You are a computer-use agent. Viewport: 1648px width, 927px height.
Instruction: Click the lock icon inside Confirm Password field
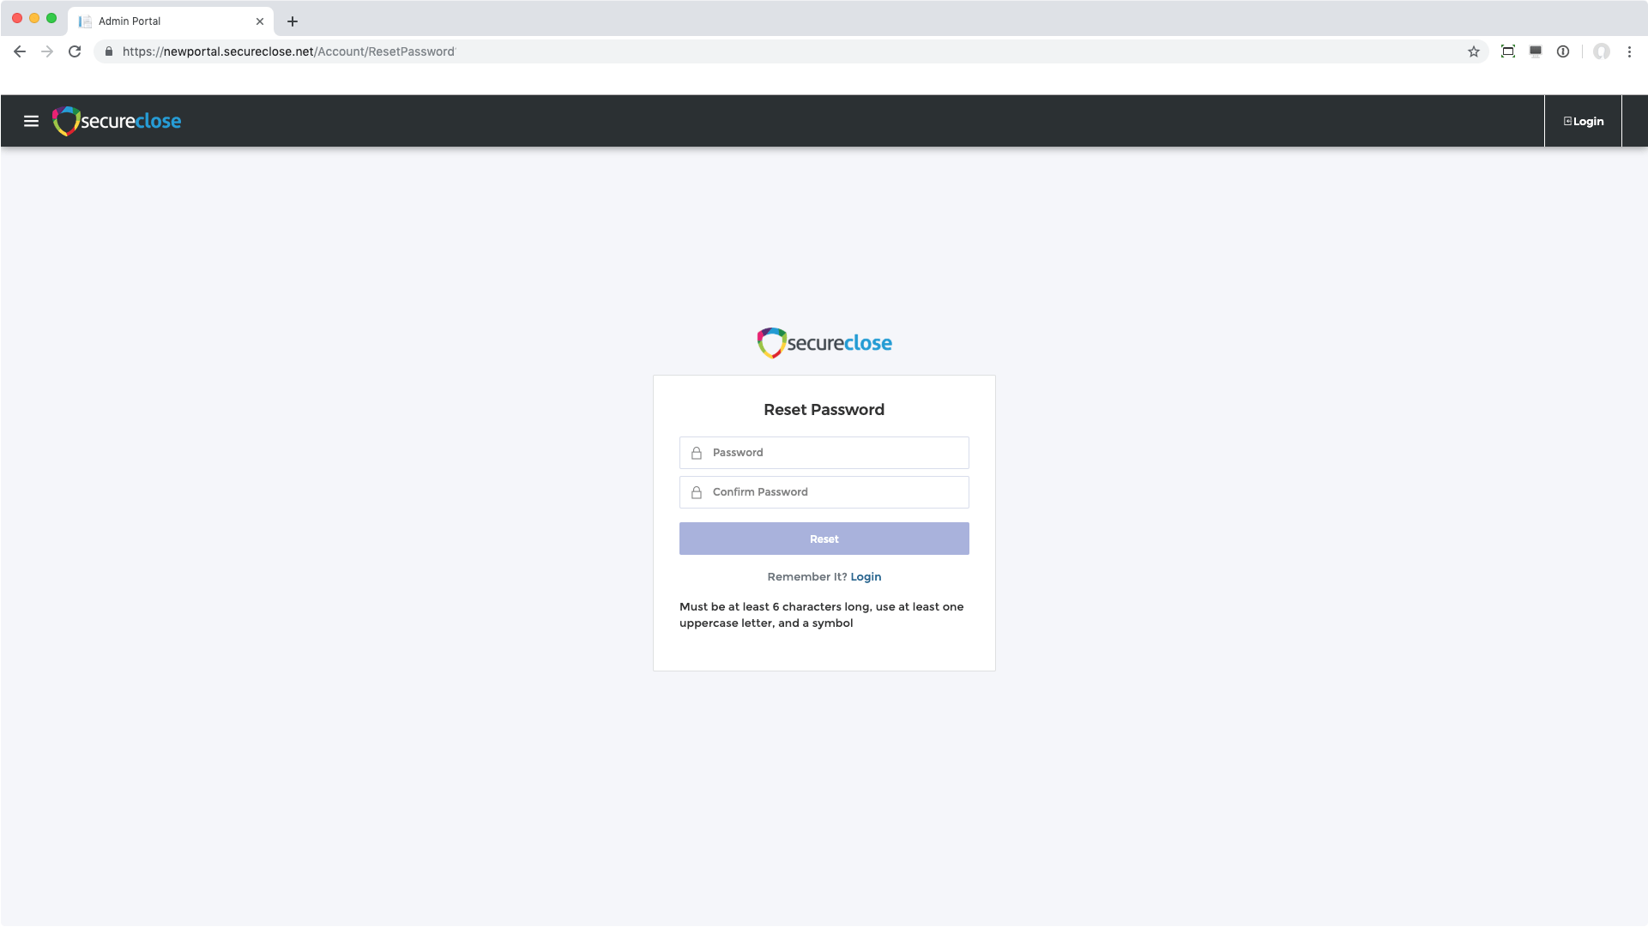pyautogui.click(x=696, y=492)
